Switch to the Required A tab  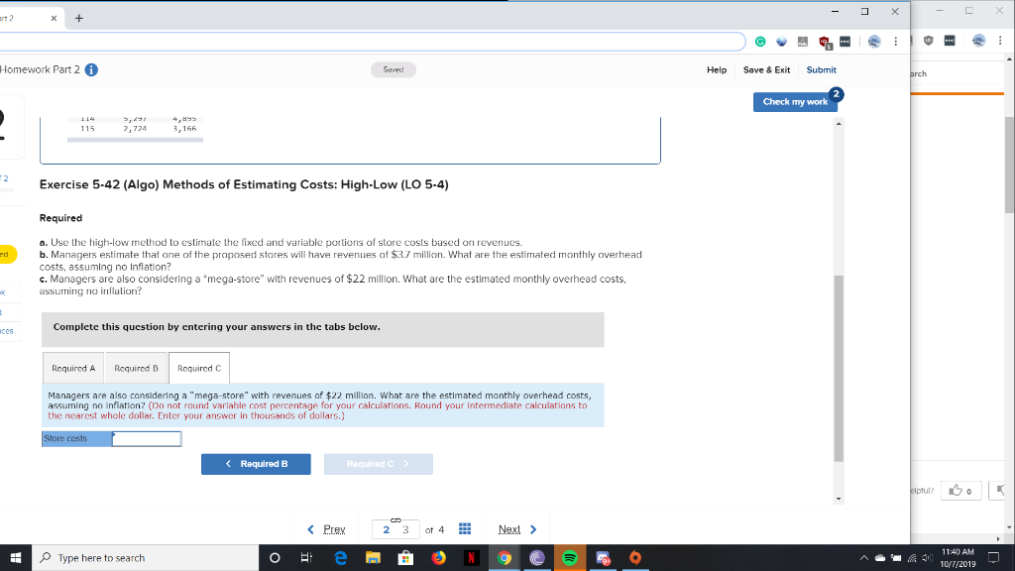[73, 369]
